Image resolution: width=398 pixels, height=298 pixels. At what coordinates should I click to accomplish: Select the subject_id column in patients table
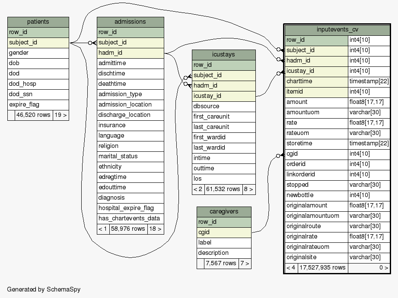click(x=38, y=43)
